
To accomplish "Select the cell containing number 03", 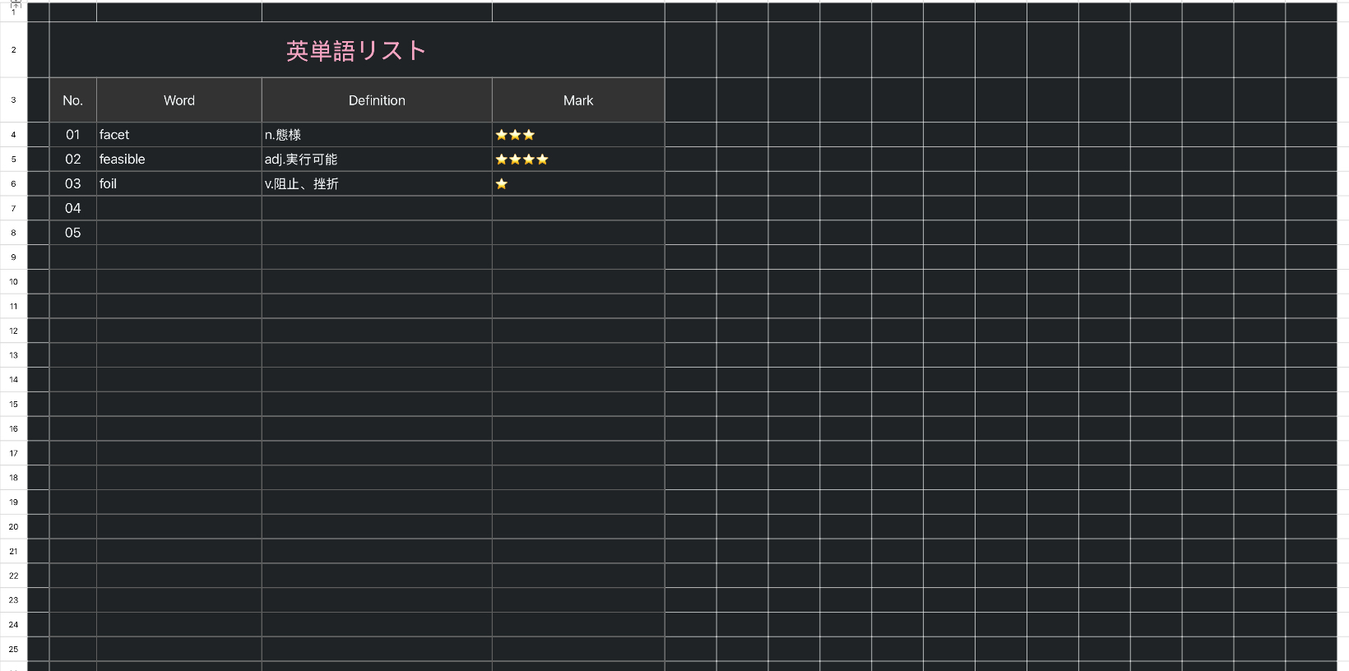I will point(73,183).
